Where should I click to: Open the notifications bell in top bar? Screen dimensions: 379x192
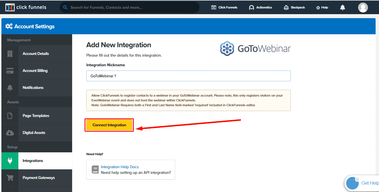(343, 7)
